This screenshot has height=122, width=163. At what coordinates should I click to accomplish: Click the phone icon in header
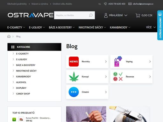click(x=105, y=4)
